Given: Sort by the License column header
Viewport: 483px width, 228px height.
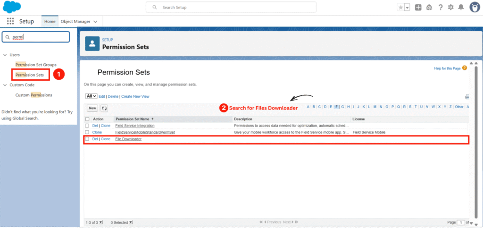Looking at the screenshot, I should (358, 119).
